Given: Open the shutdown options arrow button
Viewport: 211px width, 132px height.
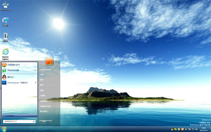Looking at the screenshot, I should tap(50, 121).
